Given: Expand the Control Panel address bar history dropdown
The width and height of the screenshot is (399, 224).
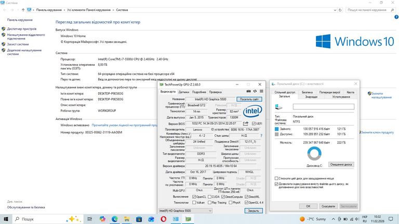Looking at the screenshot, I should point(335,10).
